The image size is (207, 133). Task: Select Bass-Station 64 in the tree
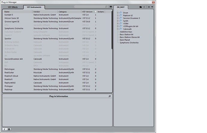tap(127, 34)
